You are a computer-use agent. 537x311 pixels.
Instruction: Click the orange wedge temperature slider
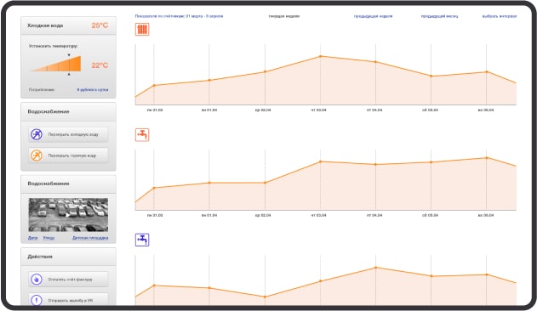point(56,64)
